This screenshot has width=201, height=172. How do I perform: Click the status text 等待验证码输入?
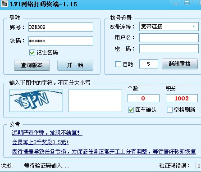(46, 166)
